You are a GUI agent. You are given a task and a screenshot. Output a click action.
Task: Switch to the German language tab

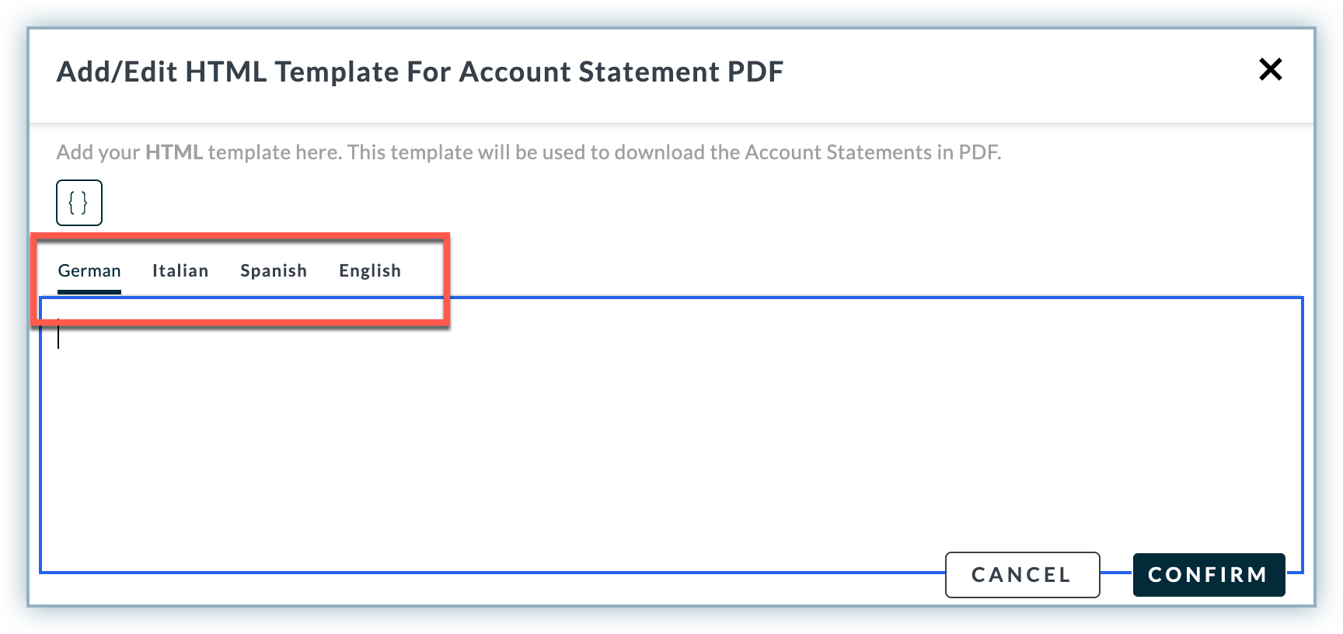click(89, 271)
